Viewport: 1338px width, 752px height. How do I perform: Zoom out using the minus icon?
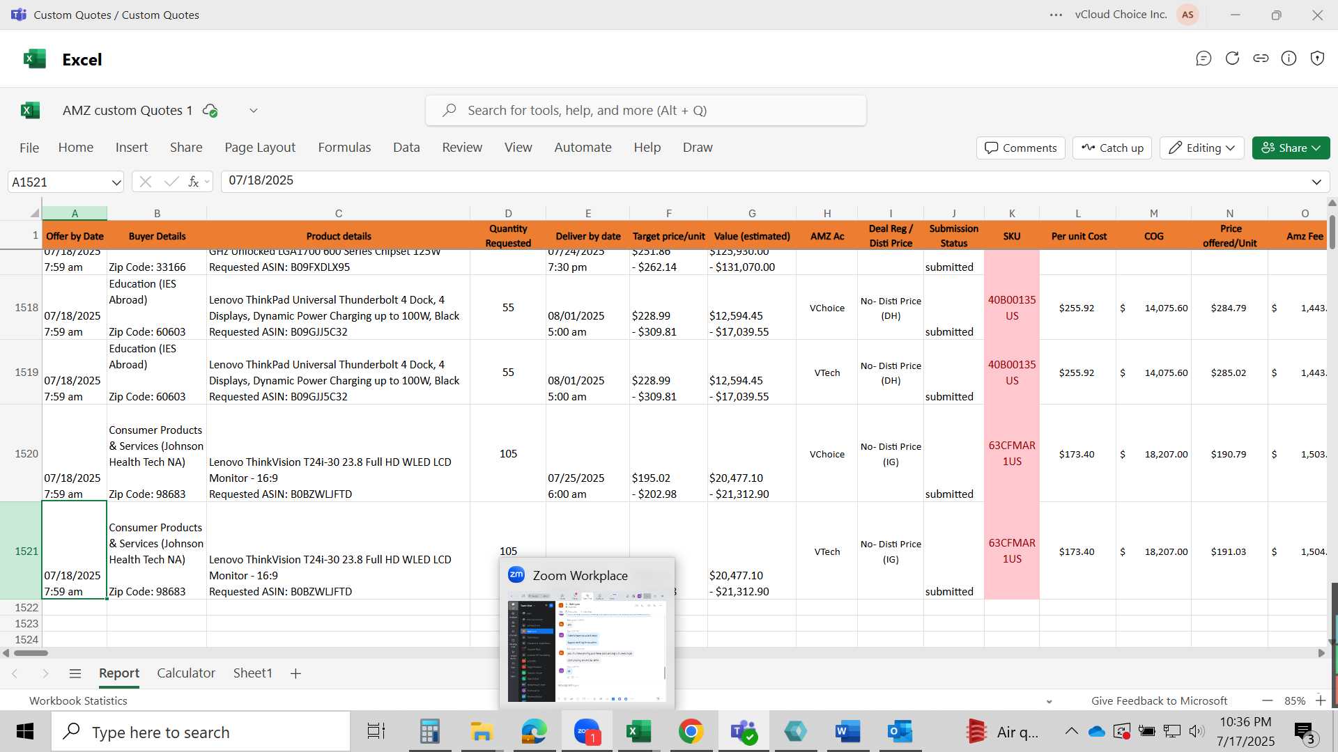click(x=1268, y=700)
